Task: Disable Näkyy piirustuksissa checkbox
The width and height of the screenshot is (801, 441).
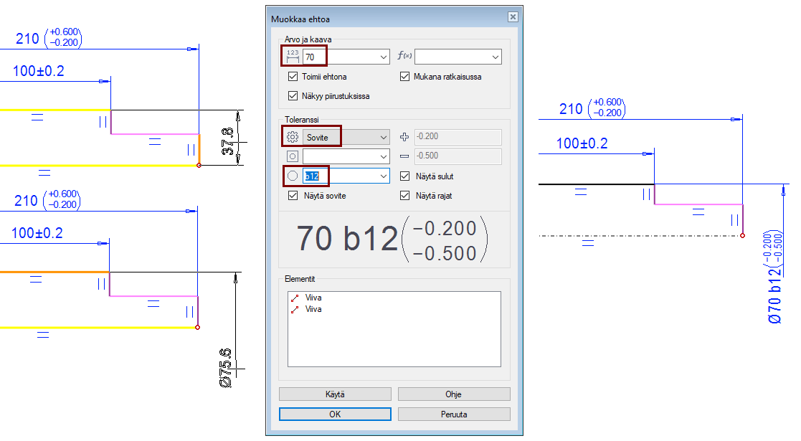Action: point(293,96)
